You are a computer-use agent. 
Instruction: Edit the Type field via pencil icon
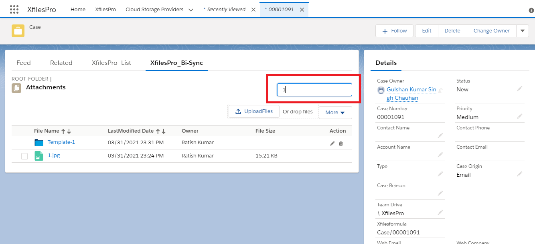[440, 174]
